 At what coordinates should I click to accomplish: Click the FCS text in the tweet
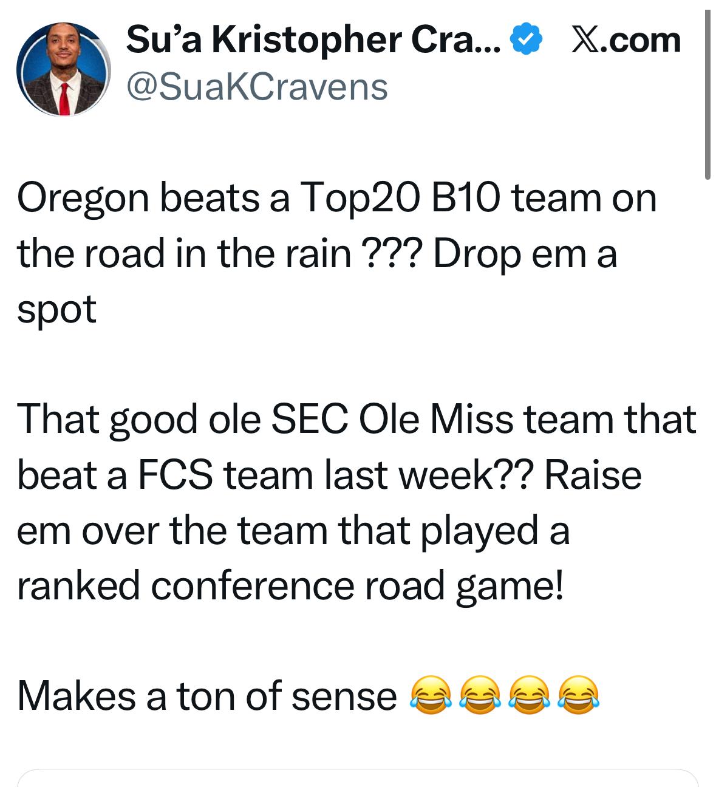pos(175,475)
